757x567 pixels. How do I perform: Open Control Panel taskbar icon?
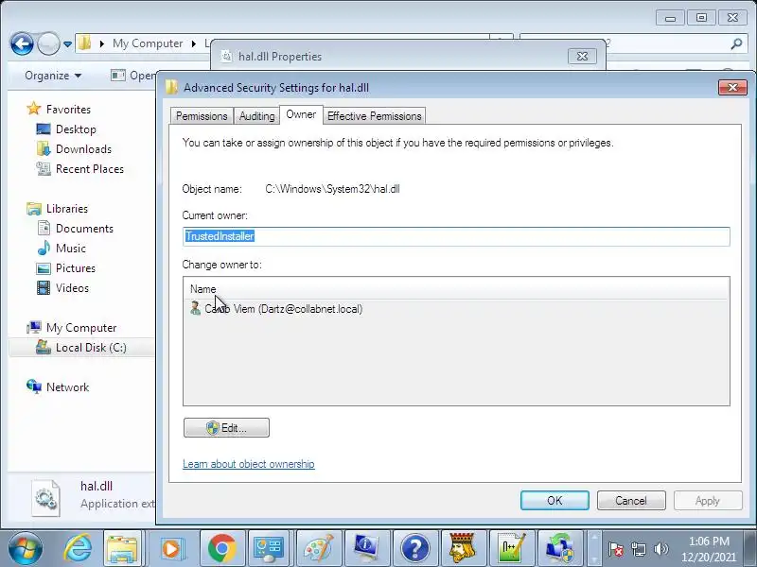click(x=269, y=548)
